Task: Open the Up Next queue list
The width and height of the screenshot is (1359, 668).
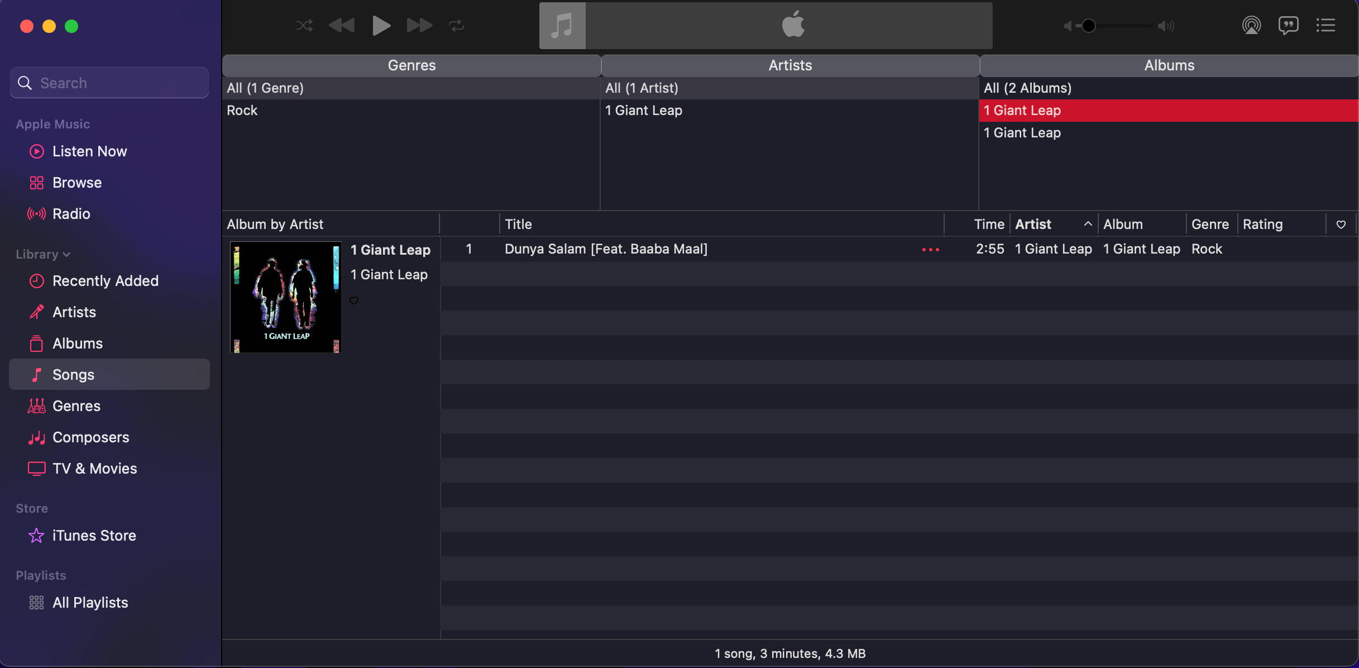Action: tap(1325, 26)
